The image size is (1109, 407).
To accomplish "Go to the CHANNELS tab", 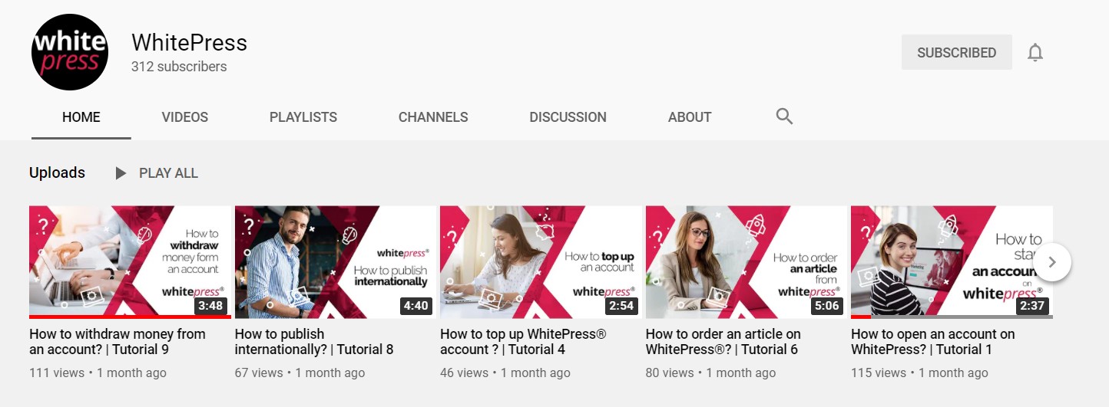I will click(433, 117).
